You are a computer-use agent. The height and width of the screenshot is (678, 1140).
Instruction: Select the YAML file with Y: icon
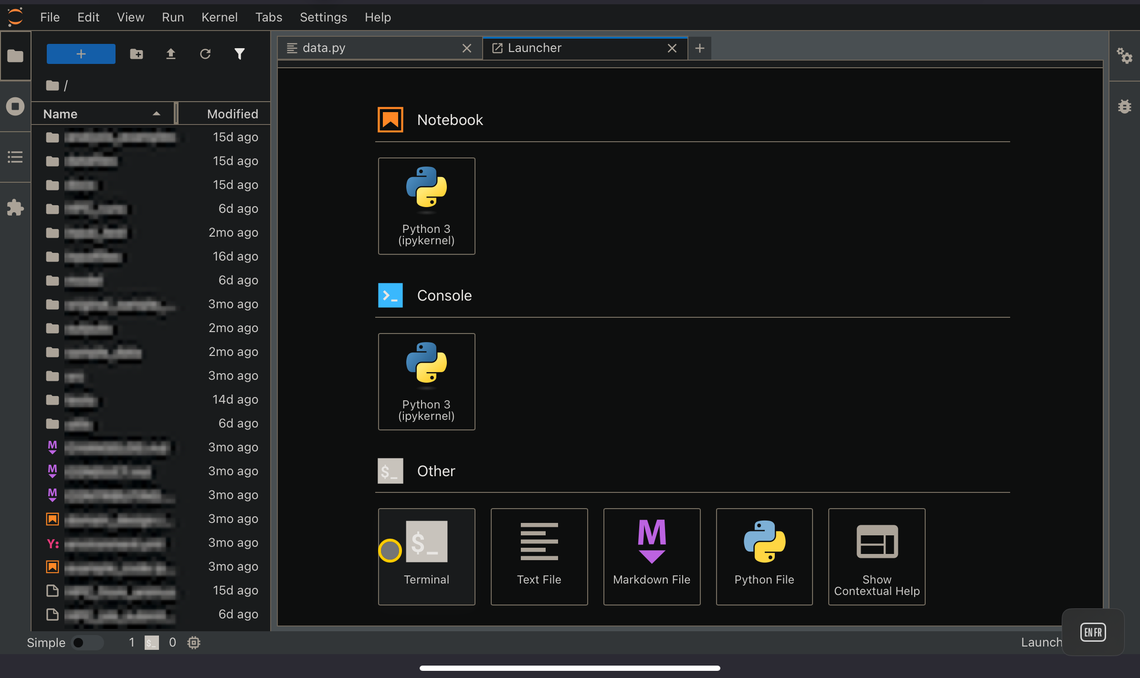coord(151,543)
